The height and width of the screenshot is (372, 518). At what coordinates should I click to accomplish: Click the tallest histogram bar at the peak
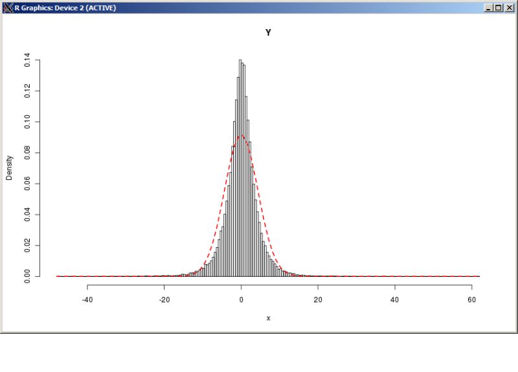coord(240,168)
